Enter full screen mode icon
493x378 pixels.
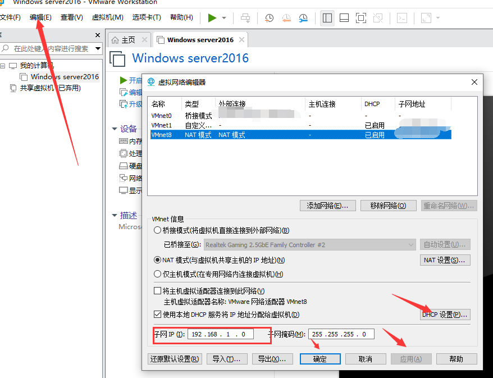pos(361,18)
